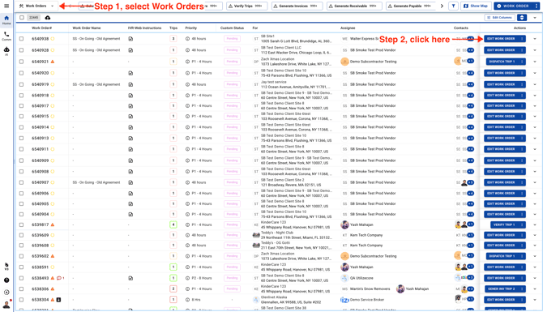Open the Generate Invoices tab
The height and width of the screenshot is (312, 543).
[297, 6]
